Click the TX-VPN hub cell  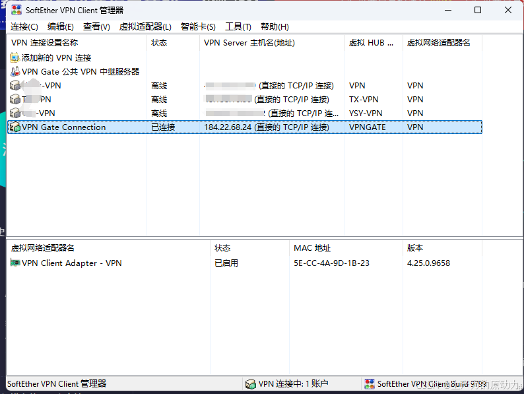coord(364,99)
